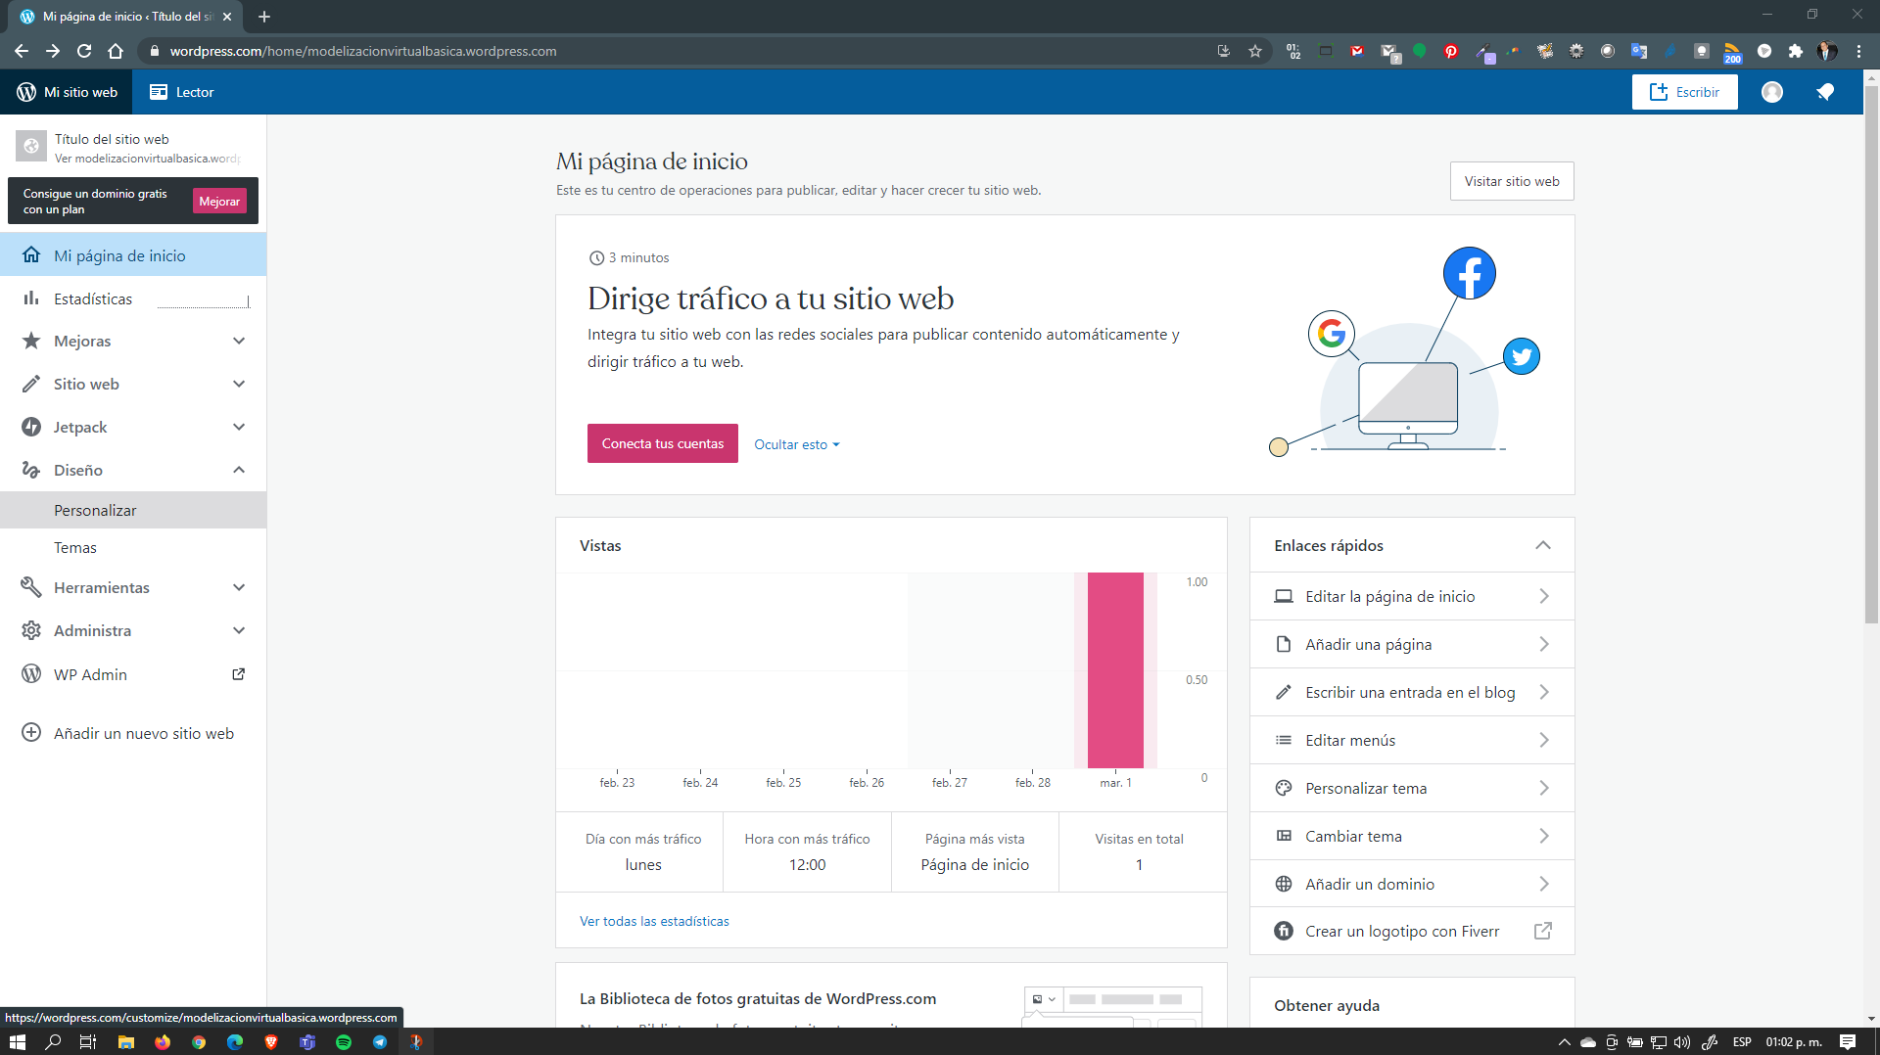Click the WordPress logo next to Mi sitio web
1880x1055 pixels.
[26, 92]
